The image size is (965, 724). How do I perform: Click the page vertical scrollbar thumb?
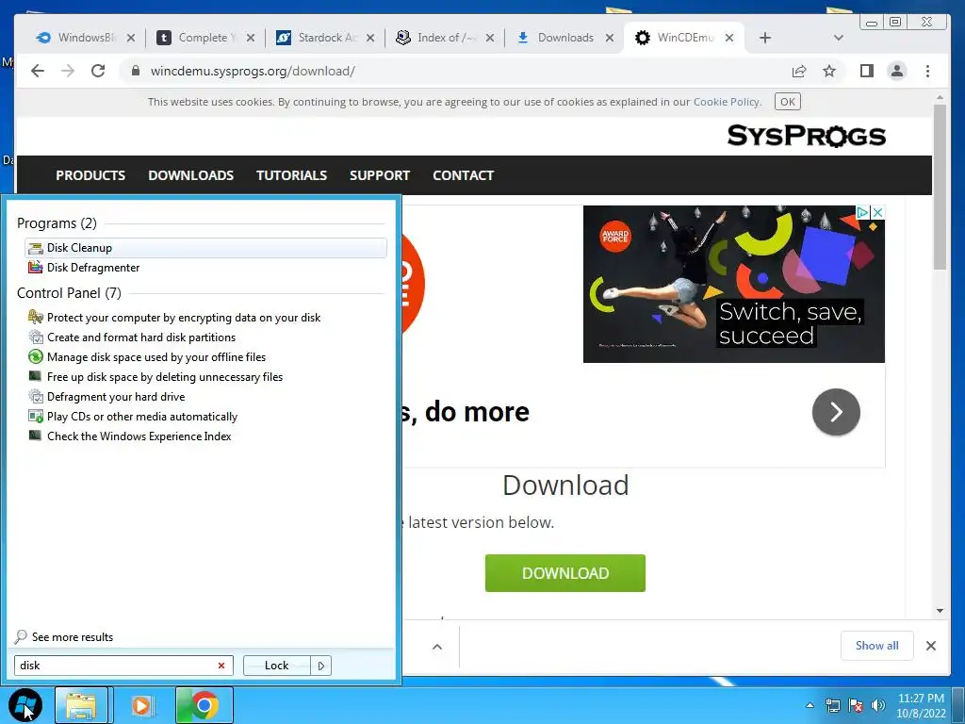[x=940, y=187]
